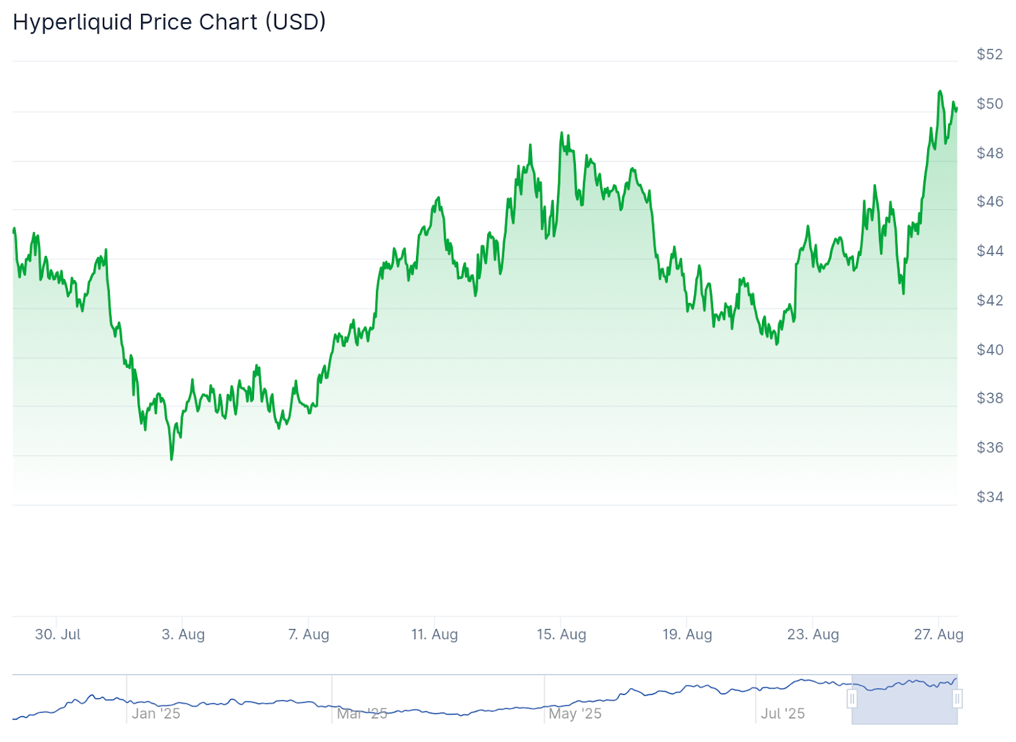Click the 7. Aug date axis label
Viewport: 1016px width, 742px height.
point(309,634)
